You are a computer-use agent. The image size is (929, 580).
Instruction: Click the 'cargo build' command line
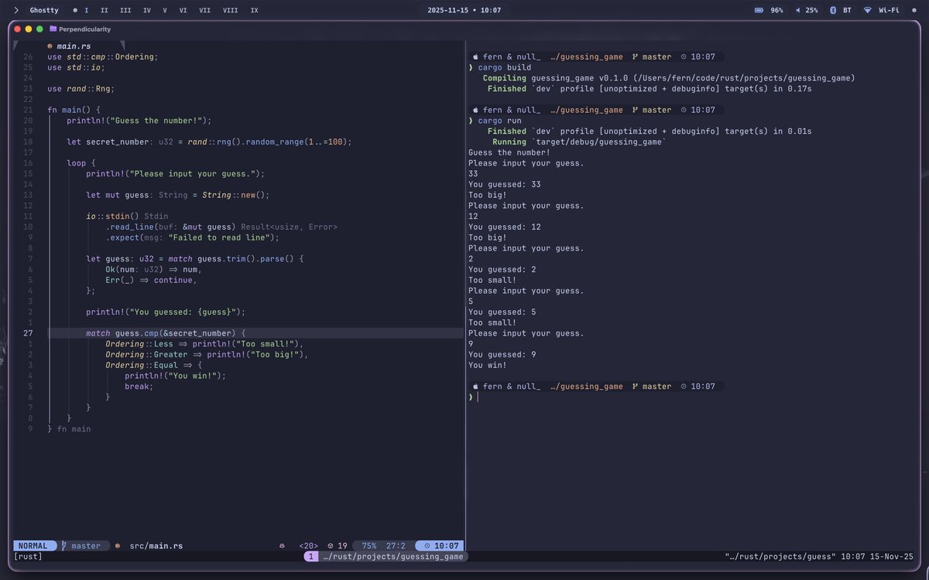tap(505, 67)
